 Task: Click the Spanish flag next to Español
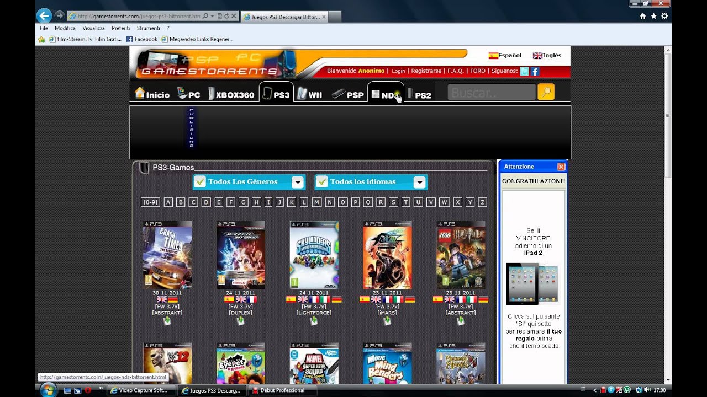point(493,56)
